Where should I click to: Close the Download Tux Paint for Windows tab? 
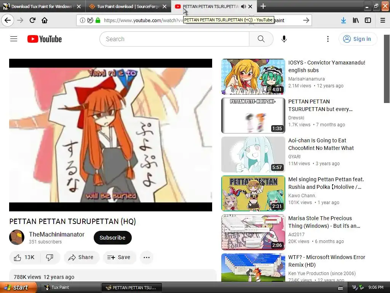(x=79, y=6)
